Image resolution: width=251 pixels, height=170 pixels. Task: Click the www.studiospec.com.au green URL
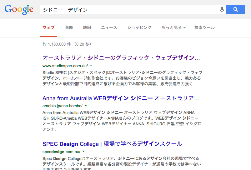pyautogui.click(x=65, y=66)
